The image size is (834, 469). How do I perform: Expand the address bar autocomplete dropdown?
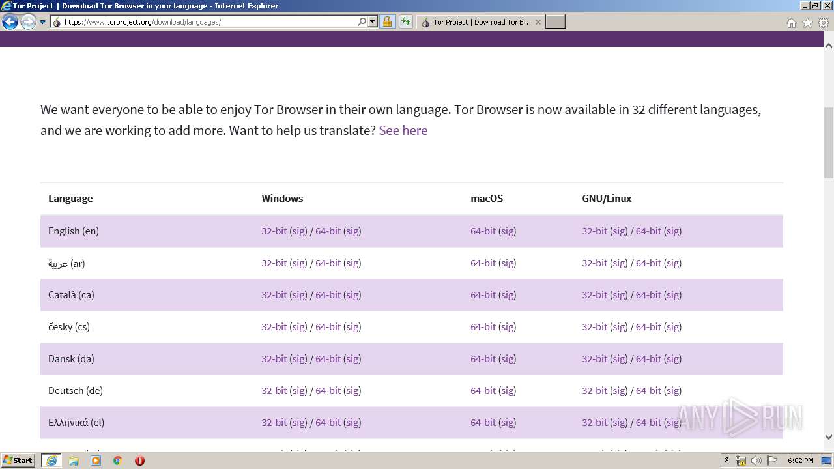373,22
